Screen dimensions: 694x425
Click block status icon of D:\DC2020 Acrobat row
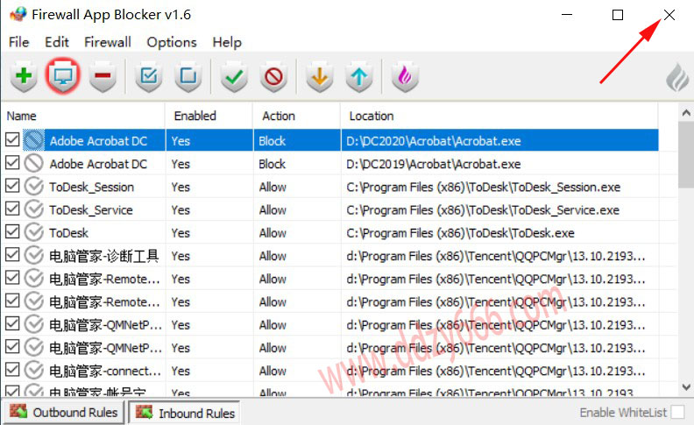(33, 140)
